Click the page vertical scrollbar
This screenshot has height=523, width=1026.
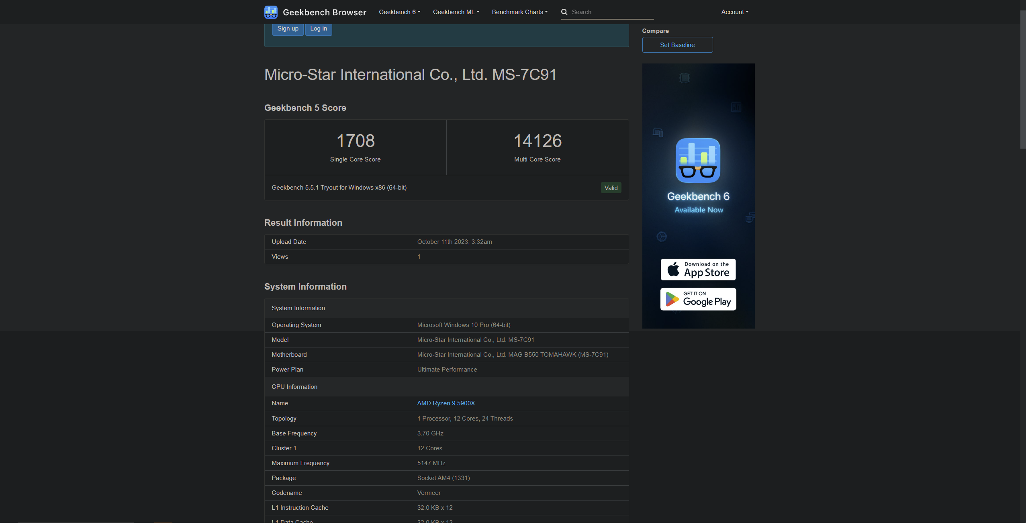click(x=1023, y=80)
